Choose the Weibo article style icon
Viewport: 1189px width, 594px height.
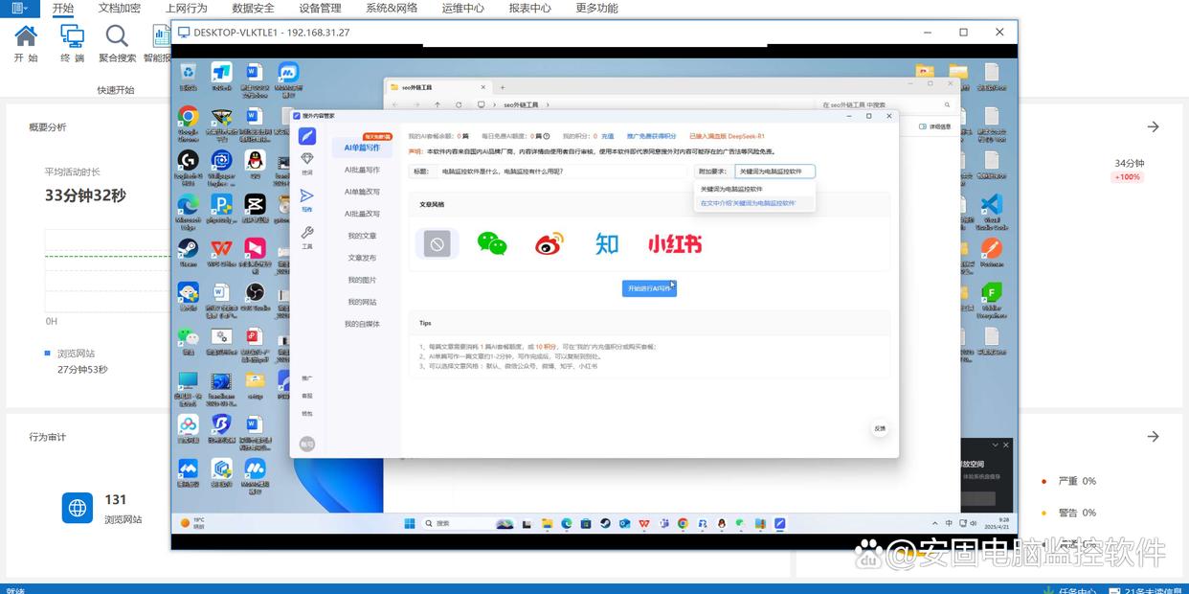(550, 244)
